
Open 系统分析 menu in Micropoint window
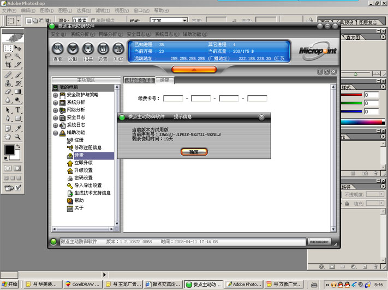coord(83,34)
